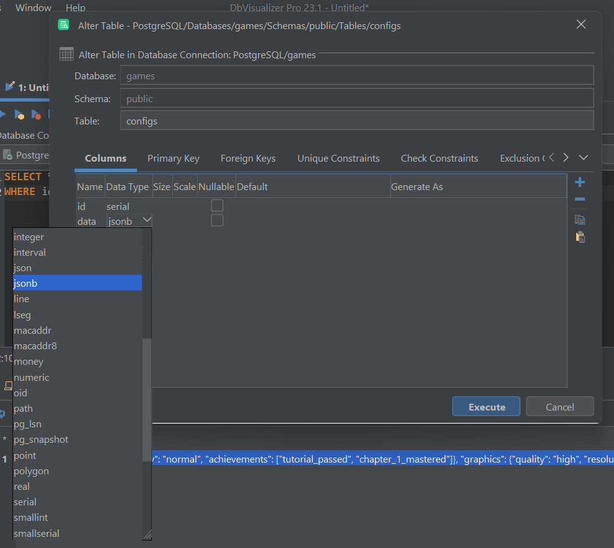Image resolution: width=614 pixels, height=548 pixels.
Task: Click the run-with-stop icon in SQL toolbar
Action: tap(36, 115)
